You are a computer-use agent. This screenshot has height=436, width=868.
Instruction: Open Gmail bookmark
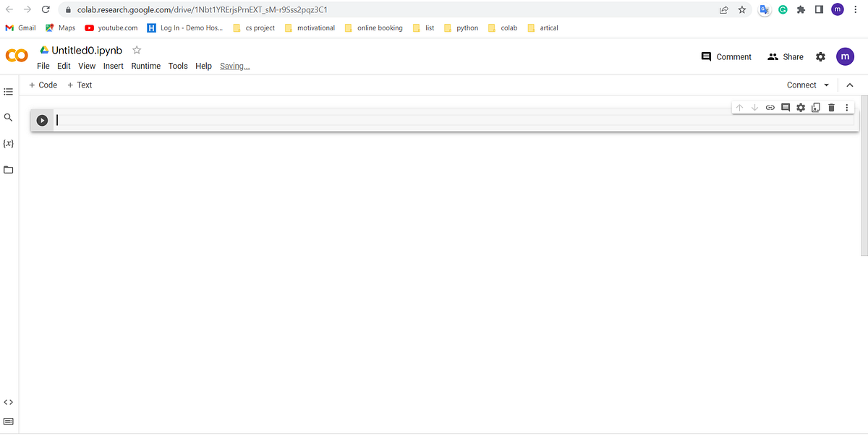20,28
